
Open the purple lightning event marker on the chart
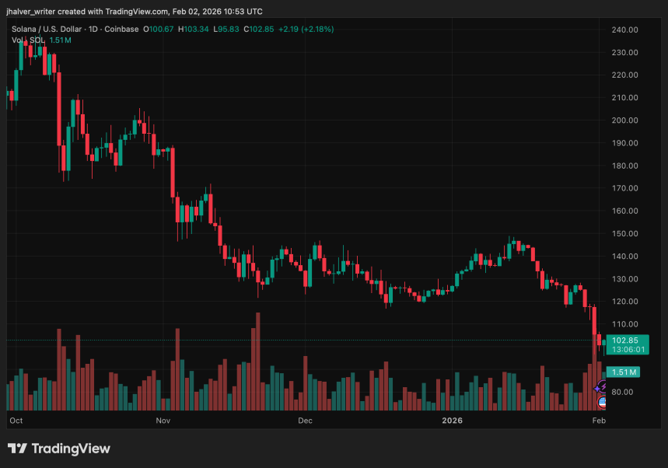tap(603, 386)
